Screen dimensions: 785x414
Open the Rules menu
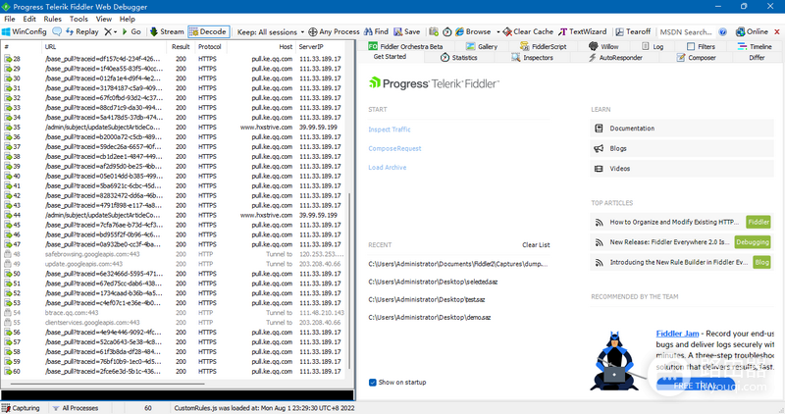click(53, 19)
